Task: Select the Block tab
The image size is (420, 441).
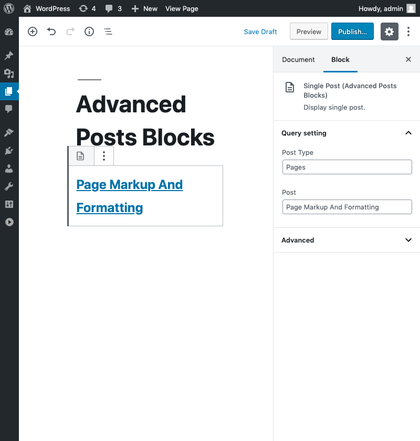Action: pyautogui.click(x=340, y=60)
